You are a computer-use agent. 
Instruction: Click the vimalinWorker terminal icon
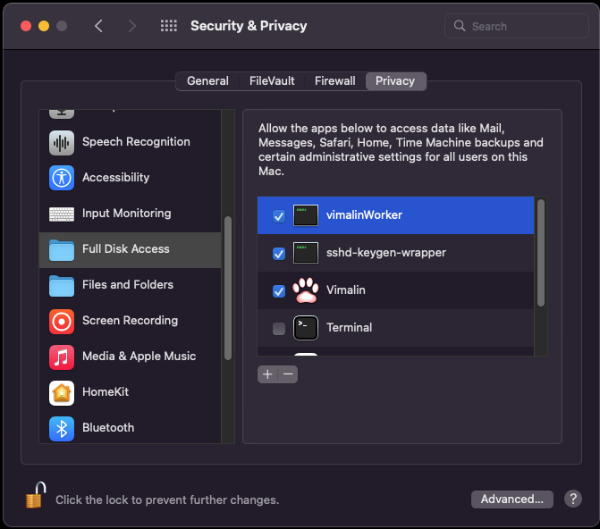306,215
